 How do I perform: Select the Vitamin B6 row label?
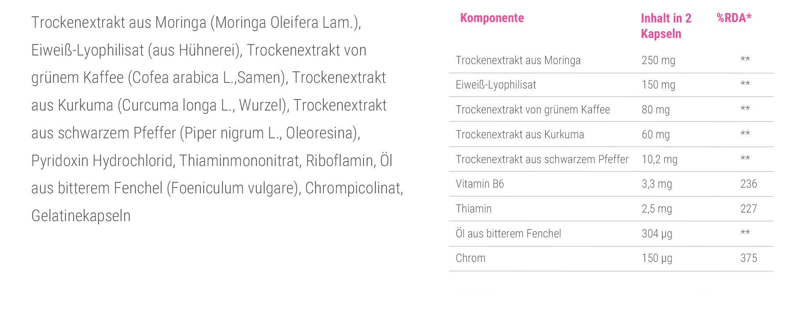[480, 184]
